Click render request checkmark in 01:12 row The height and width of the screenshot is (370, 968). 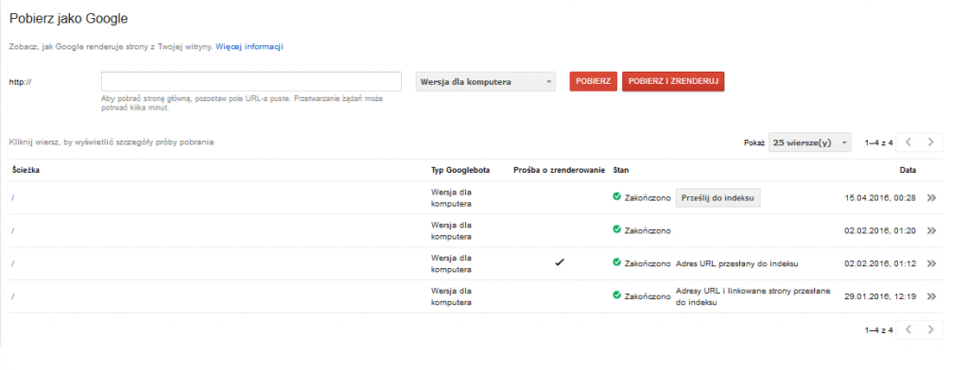(560, 262)
